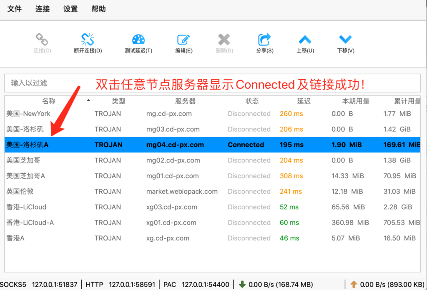
Task: Open the 设置 menu
Action: tap(70, 9)
